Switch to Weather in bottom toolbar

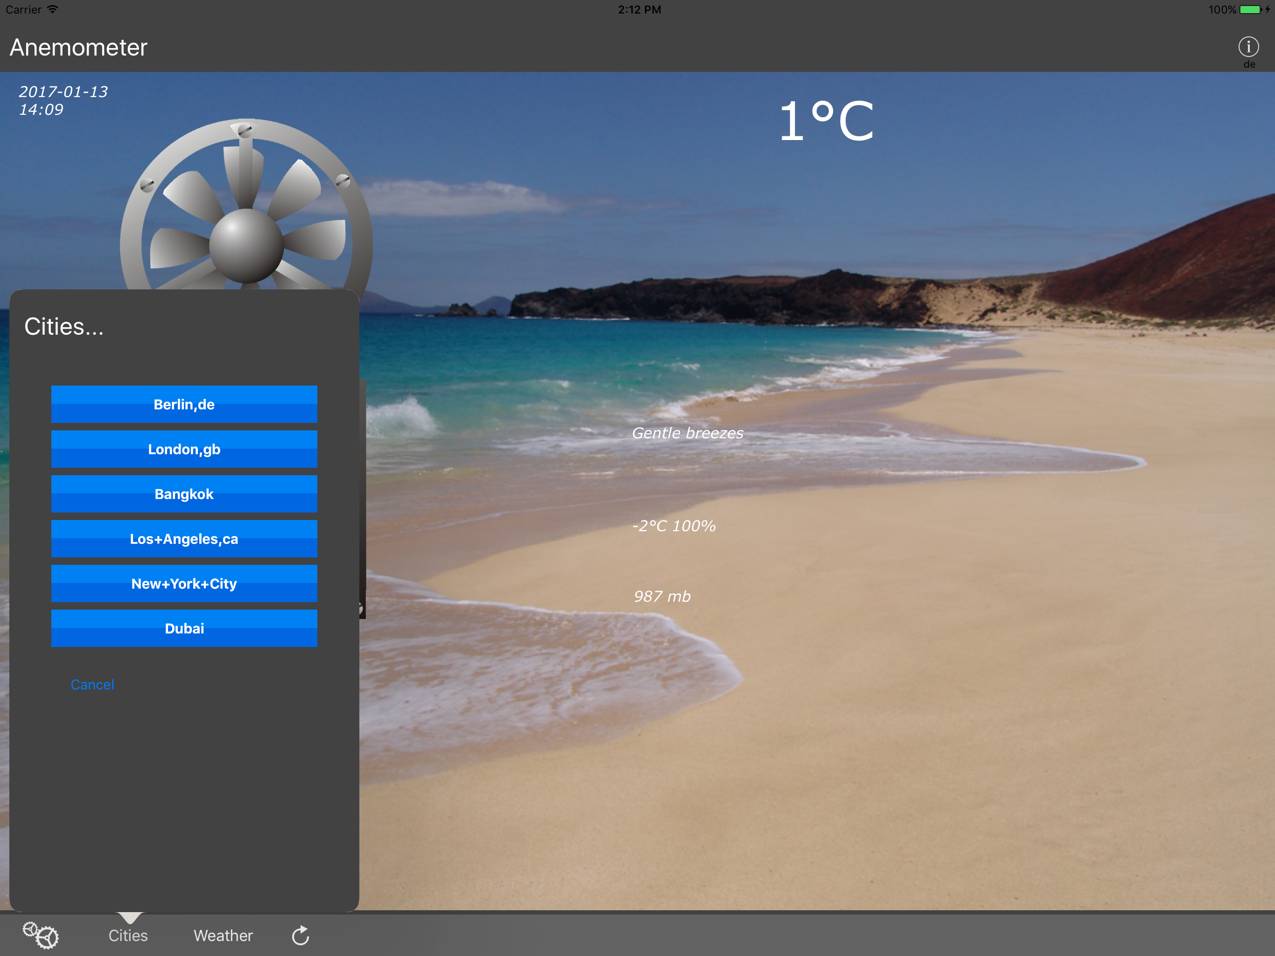223,935
